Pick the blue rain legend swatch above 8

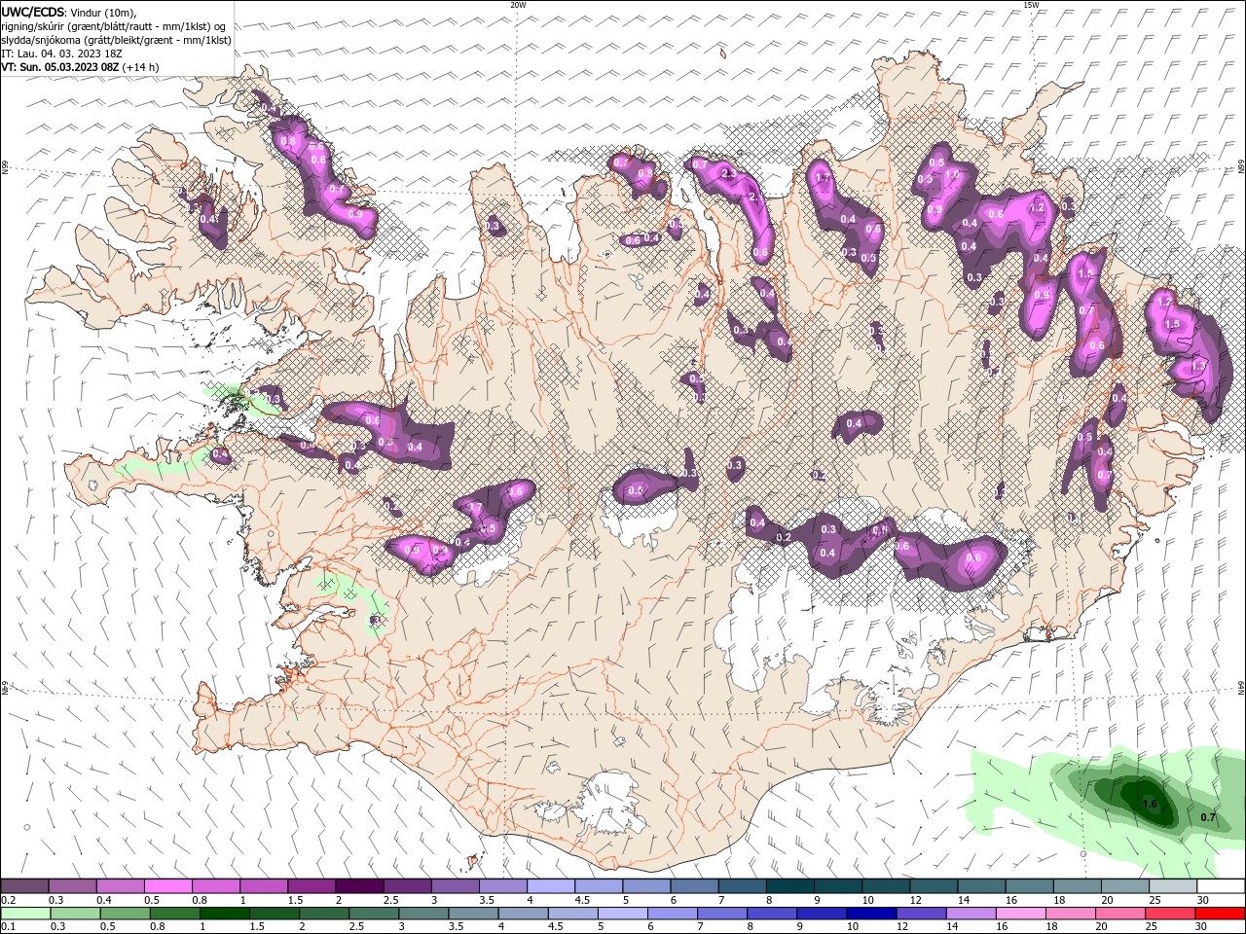(x=772, y=914)
